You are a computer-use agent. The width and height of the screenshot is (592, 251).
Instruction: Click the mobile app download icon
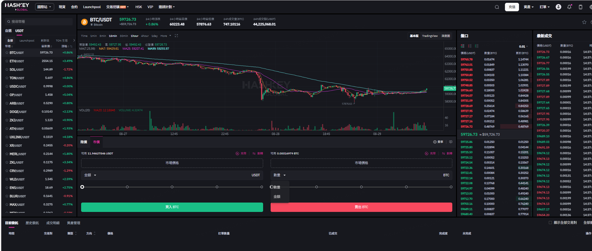point(580,7)
